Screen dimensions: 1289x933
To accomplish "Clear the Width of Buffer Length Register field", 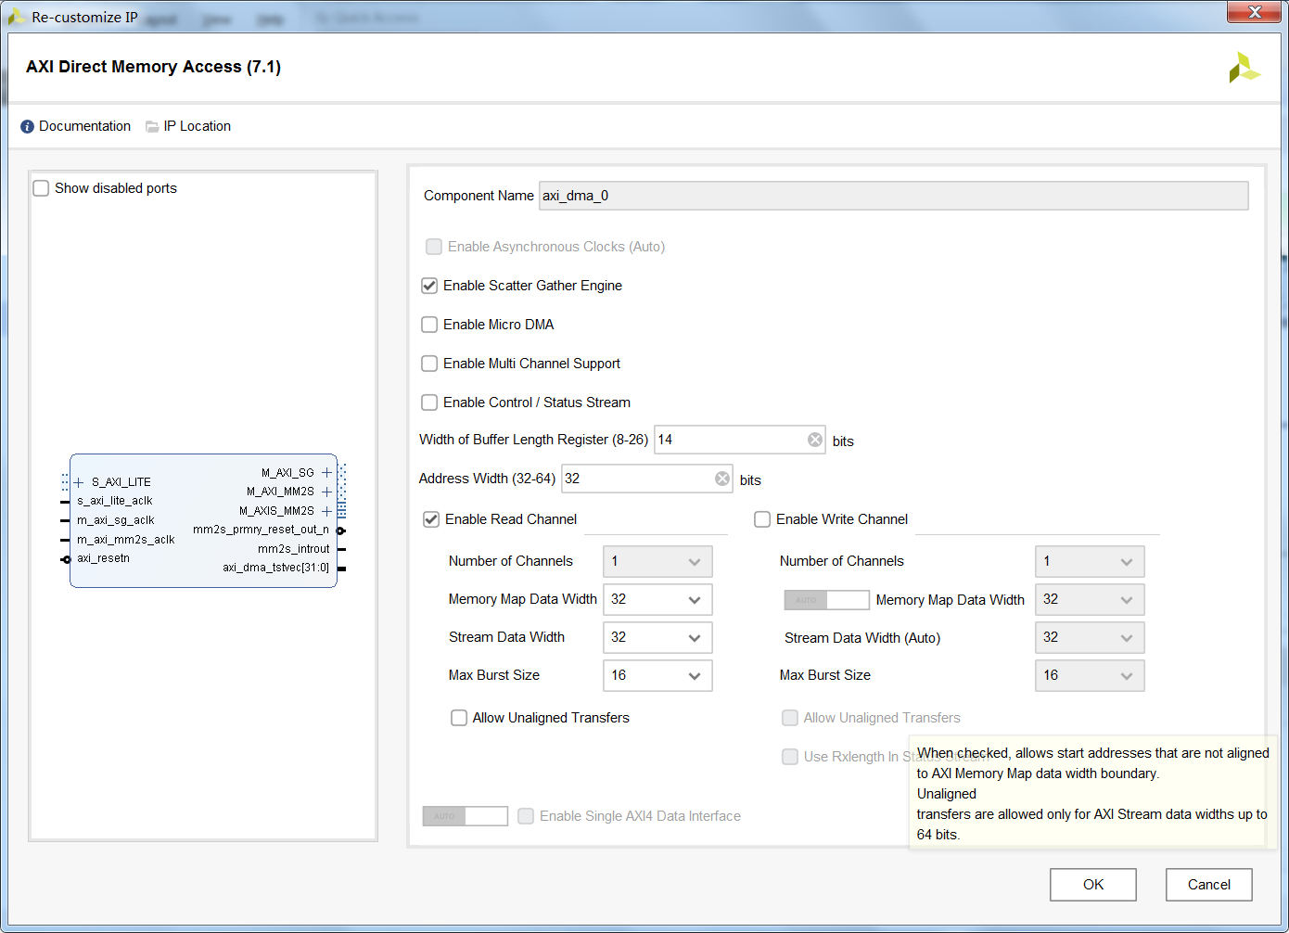I will tap(814, 439).
